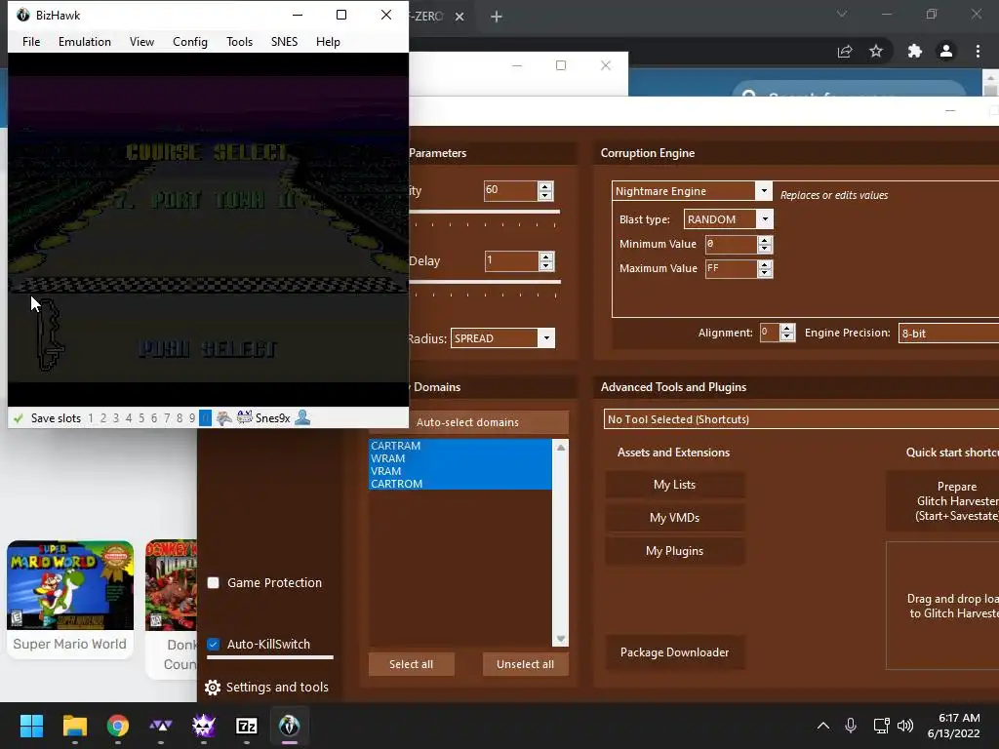
Task: Open 7-Zip from the taskbar
Action: (x=247, y=726)
